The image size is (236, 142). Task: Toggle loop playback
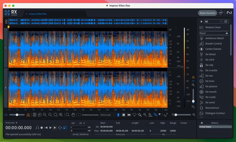pos(60,128)
